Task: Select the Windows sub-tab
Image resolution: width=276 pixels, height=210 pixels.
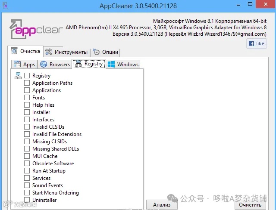Action: click(x=123, y=64)
